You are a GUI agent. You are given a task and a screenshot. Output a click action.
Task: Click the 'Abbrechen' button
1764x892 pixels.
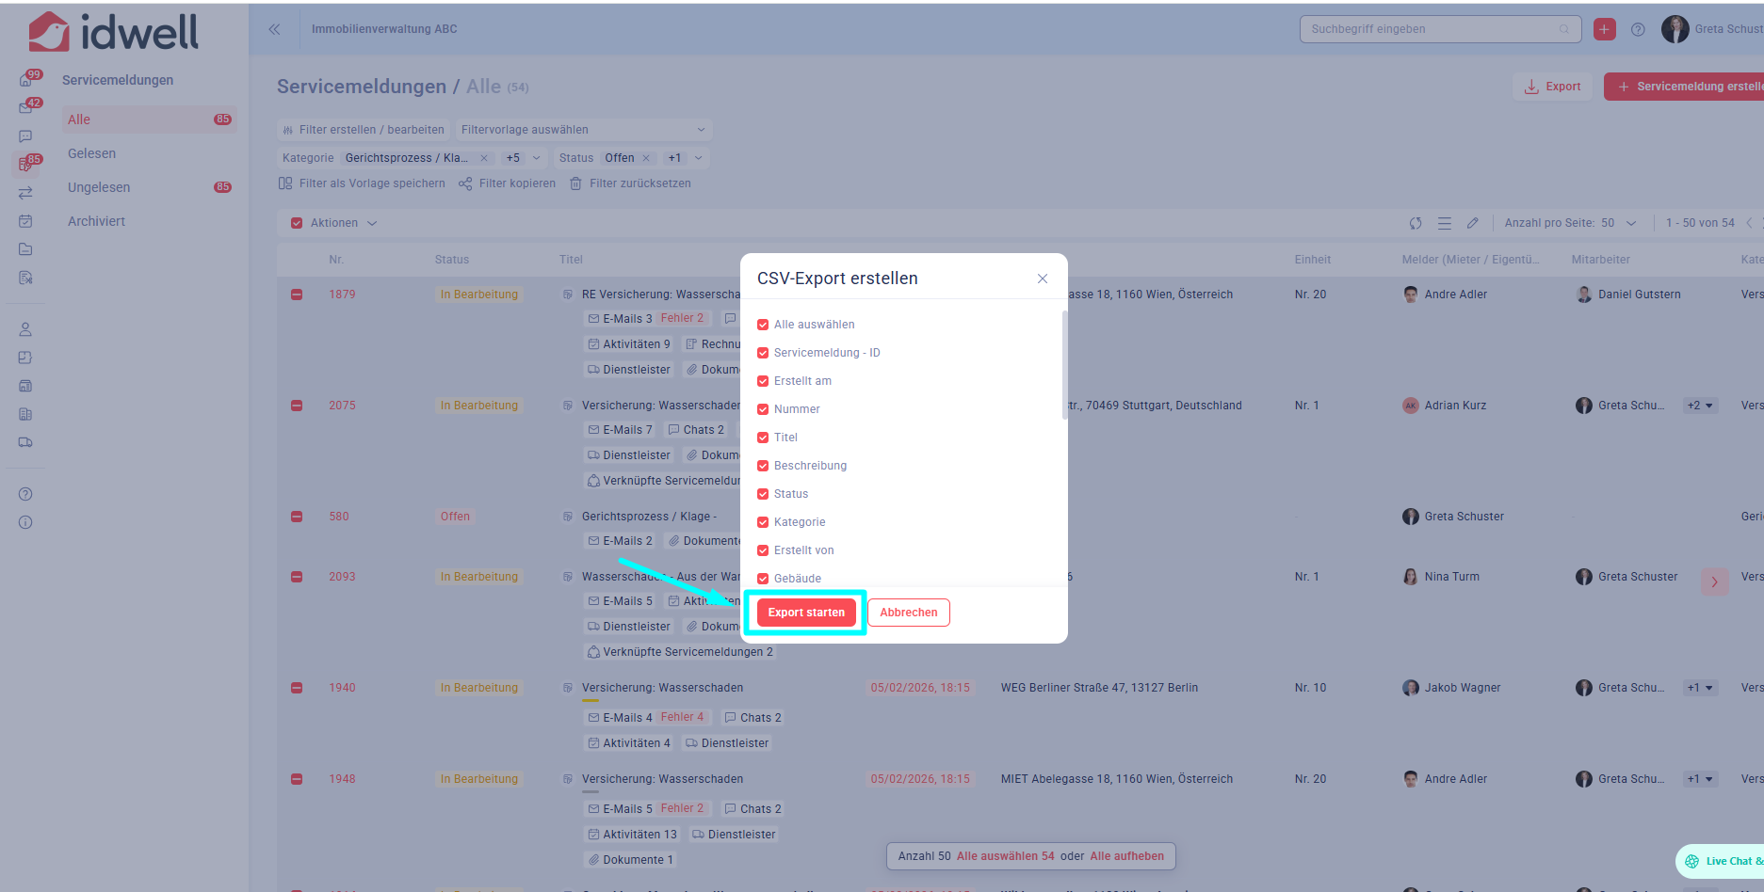[908, 613]
